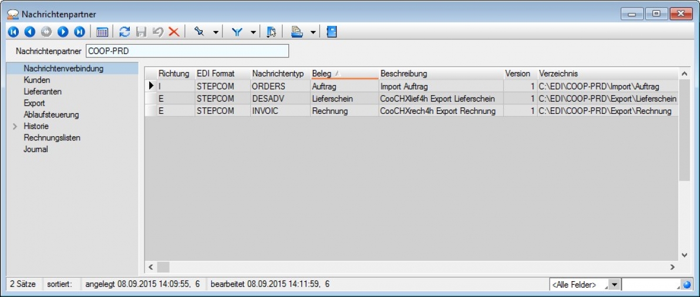Click the 'Import Auftrag' description cell
This screenshot has width=700, height=297.
click(441, 86)
